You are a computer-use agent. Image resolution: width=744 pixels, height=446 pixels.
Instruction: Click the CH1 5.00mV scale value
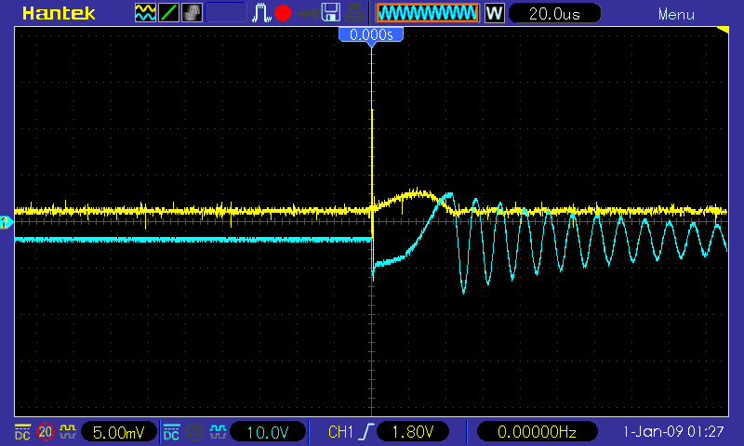pyautogui.click(x=119, y=432)
